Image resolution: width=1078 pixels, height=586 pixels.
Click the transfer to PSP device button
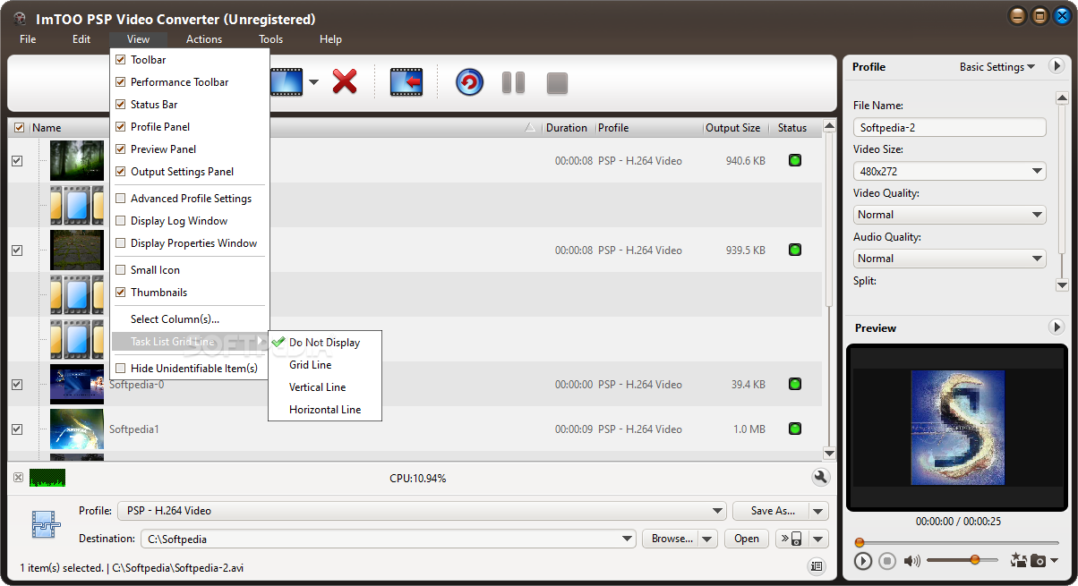coord(790,539)
